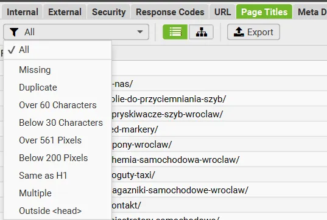Switch to tree structure view icon
The height and width of the screenshot is (220, 327).
(201, 32)
